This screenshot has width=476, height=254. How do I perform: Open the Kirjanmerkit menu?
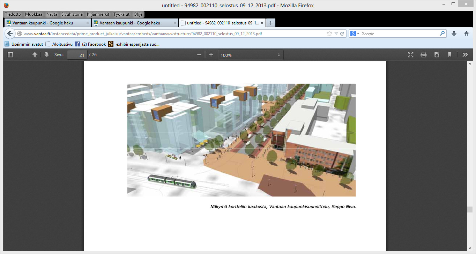tap(98, 14)
